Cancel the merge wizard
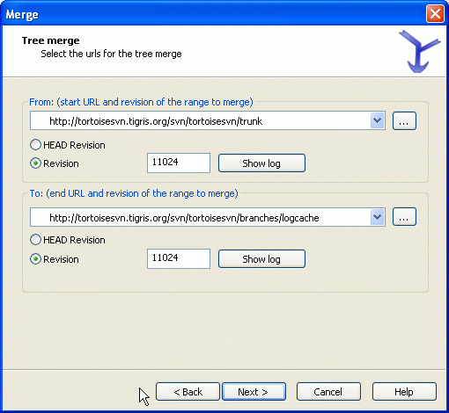The height and width of the screenshot is (413, 449). (328, 392)
